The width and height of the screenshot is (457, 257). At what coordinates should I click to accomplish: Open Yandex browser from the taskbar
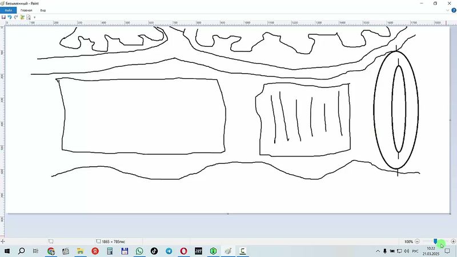[95, 251]
